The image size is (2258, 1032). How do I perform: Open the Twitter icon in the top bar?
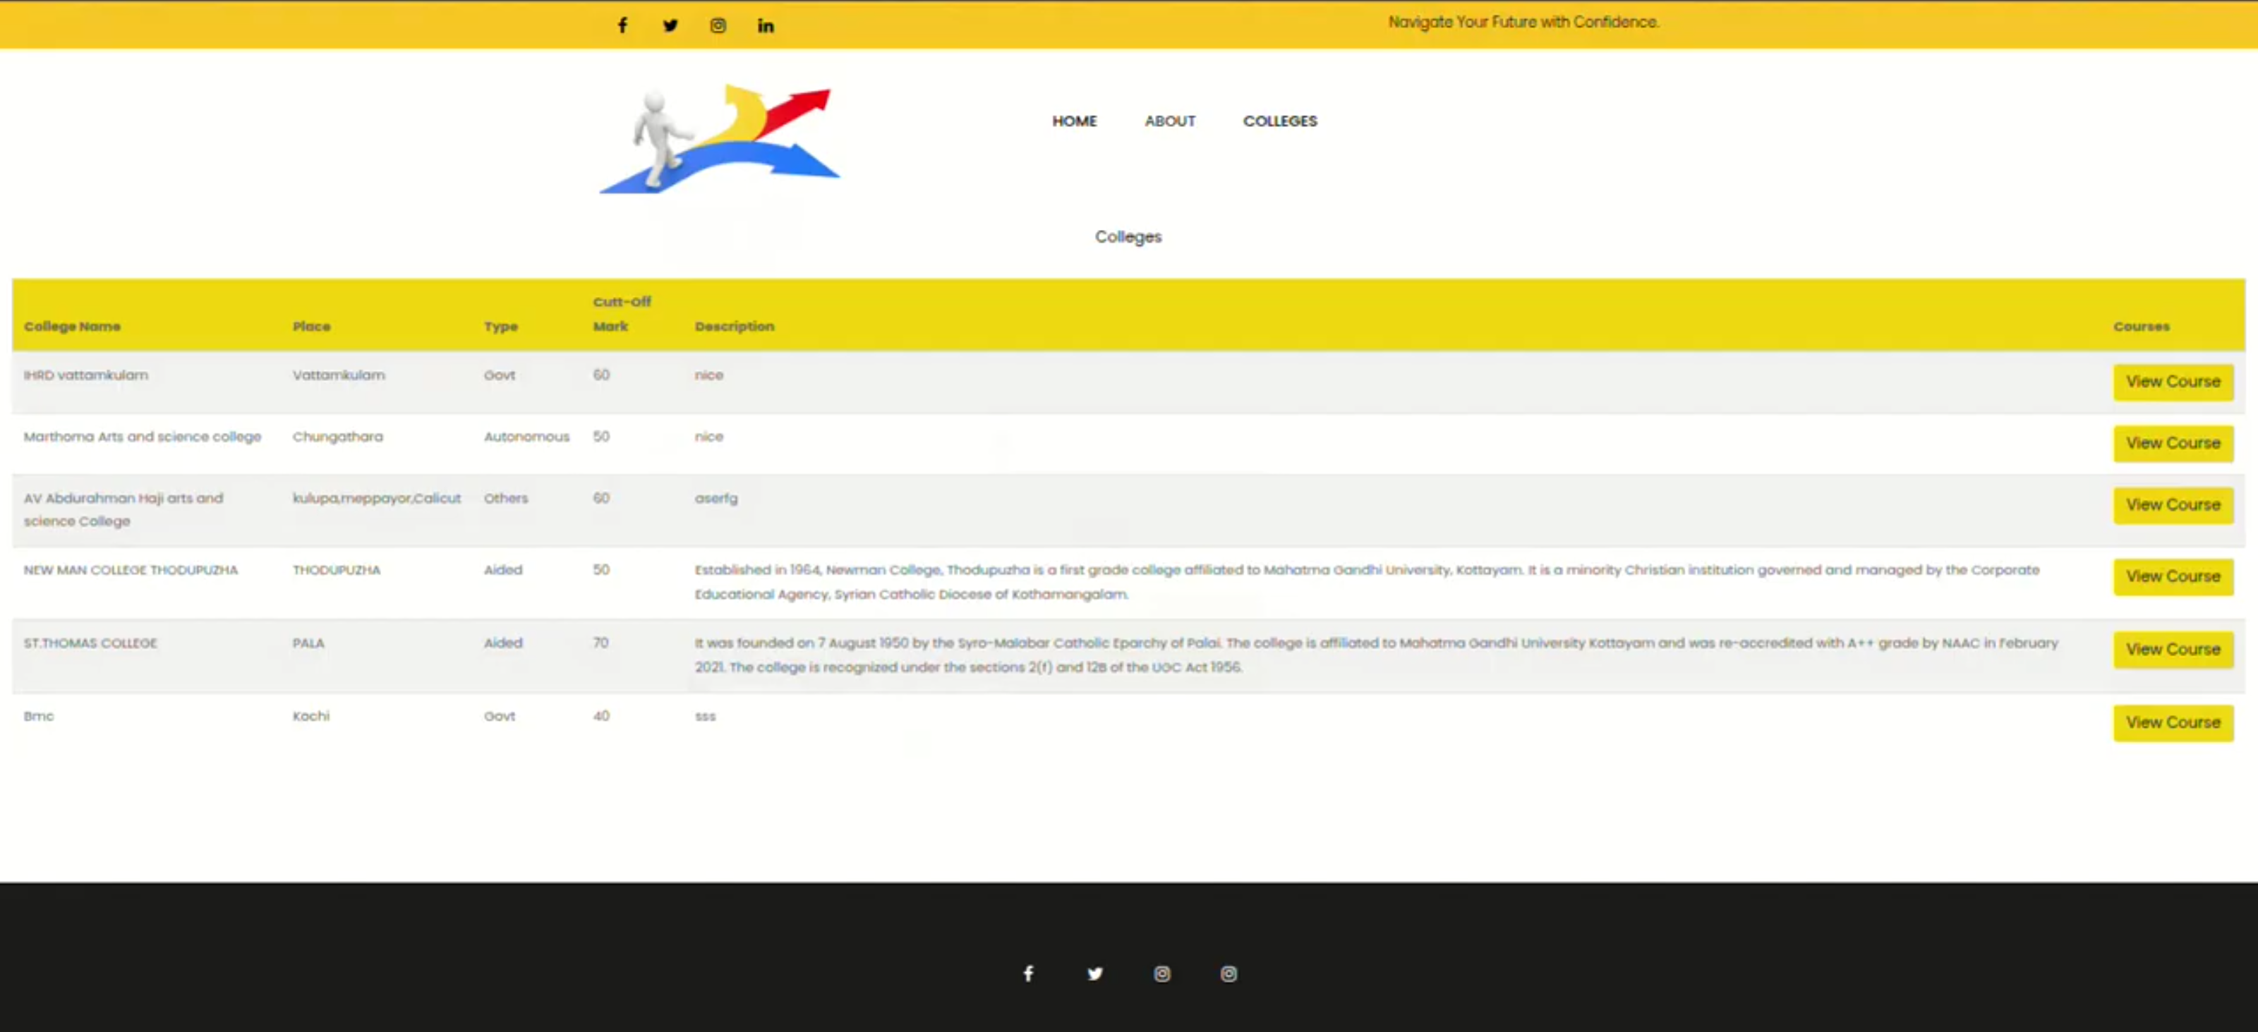point(670,25)
